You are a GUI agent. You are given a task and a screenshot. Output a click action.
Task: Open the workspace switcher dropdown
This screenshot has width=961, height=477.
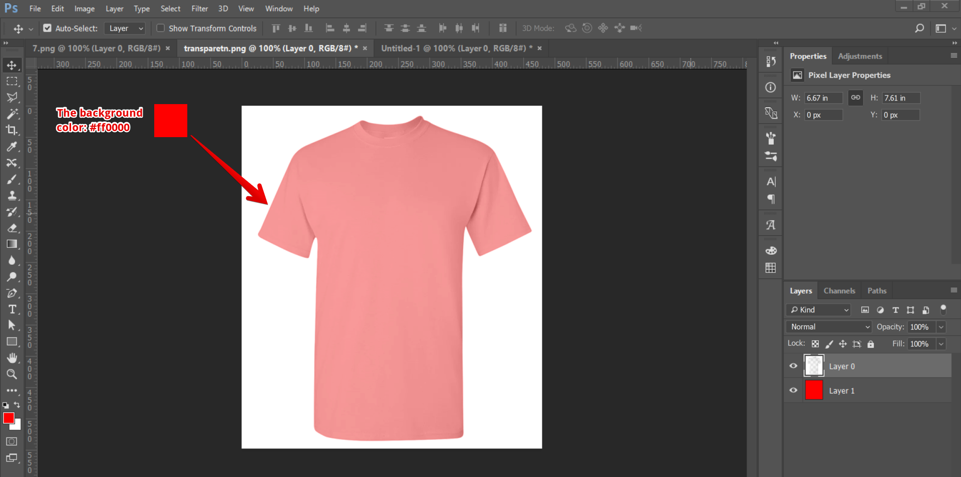(x=945, y=29)
